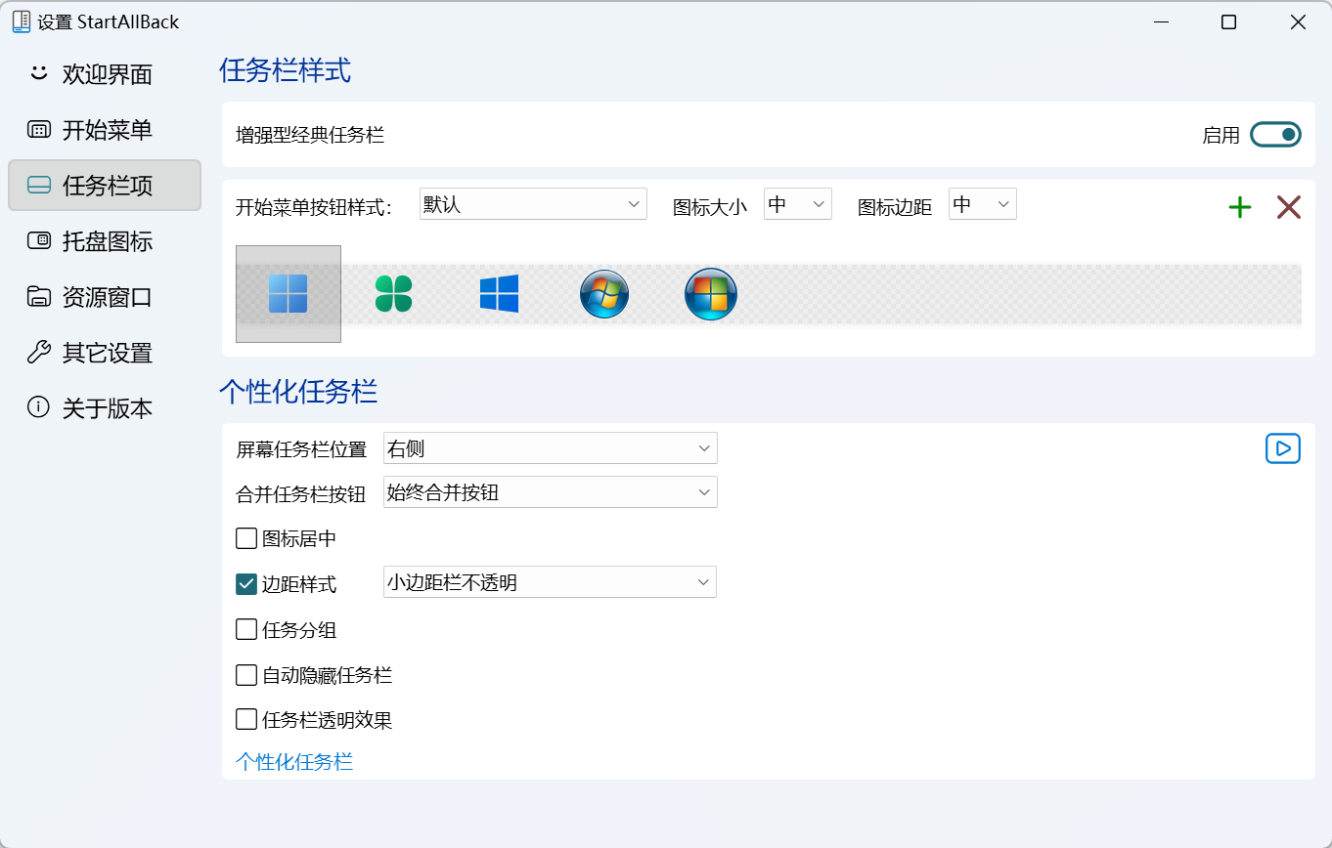Viewport: 1332px width, 848px height.
Task: Click the folder icon beside 资源窗口
Action: [38, 296]
